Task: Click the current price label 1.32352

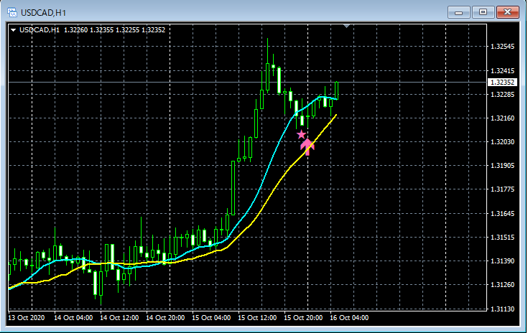Action: (502, 83)
